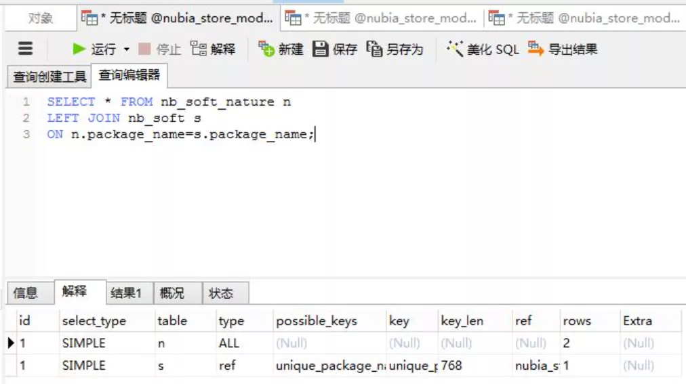Click the green Run play icon
The height and width of the screenshot is (384, 686).
point(79,49)
